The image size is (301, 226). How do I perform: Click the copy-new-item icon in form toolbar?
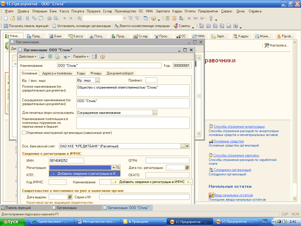tap(57, 56)
